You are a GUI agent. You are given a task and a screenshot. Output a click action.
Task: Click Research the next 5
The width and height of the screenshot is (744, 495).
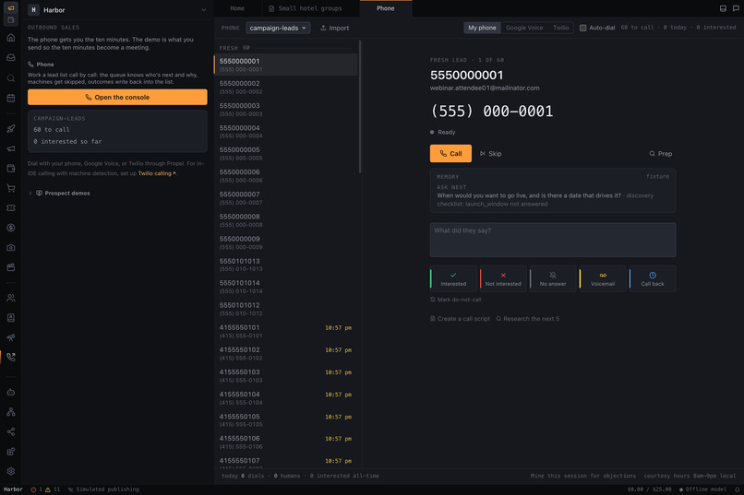click(528, 319)
